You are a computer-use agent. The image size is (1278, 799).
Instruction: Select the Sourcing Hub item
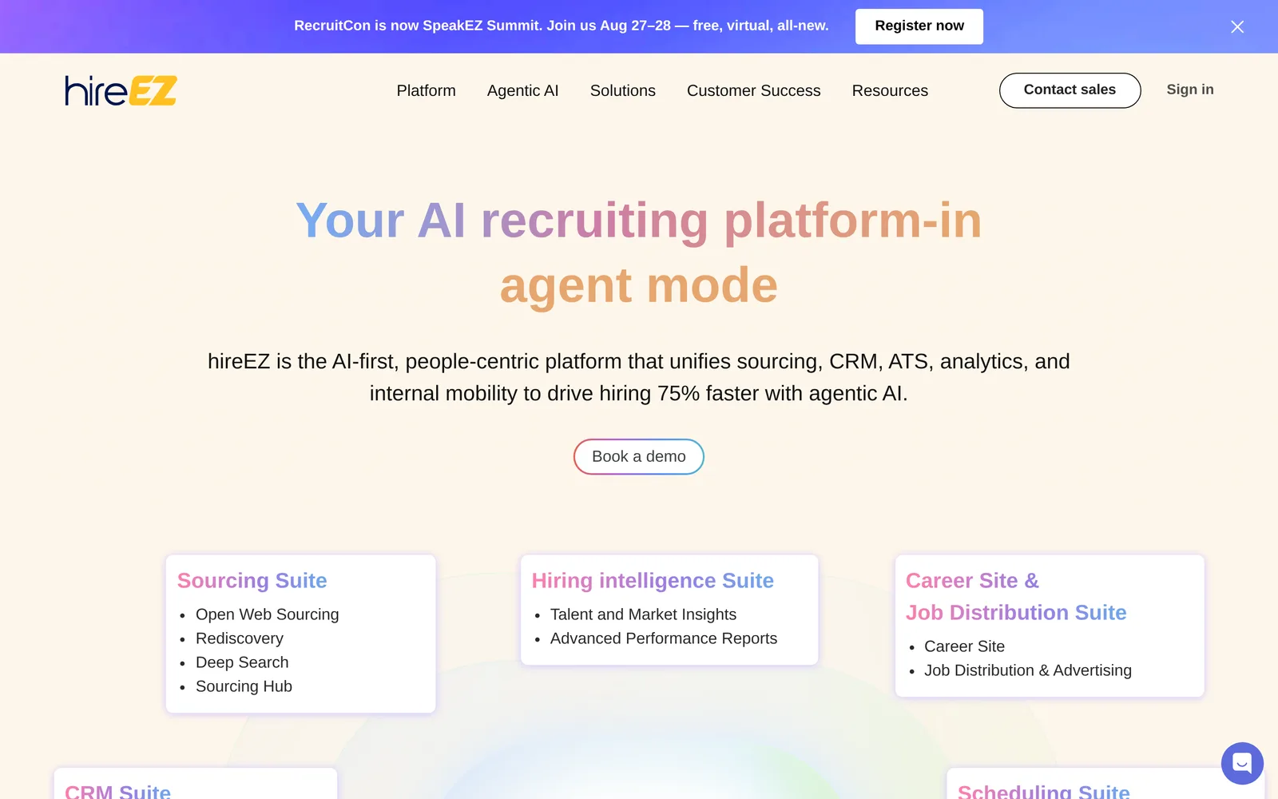(x=244, y=686)
